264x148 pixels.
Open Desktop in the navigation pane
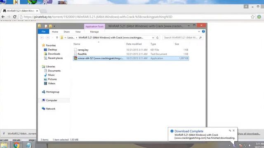point(52,50)
